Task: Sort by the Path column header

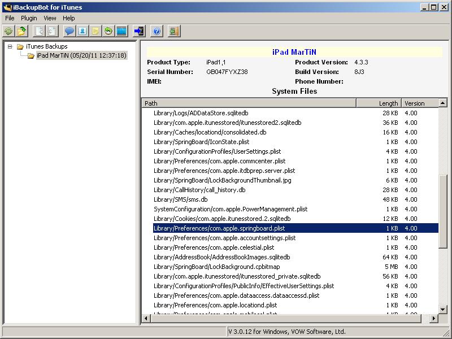Action: click(249, 103)
